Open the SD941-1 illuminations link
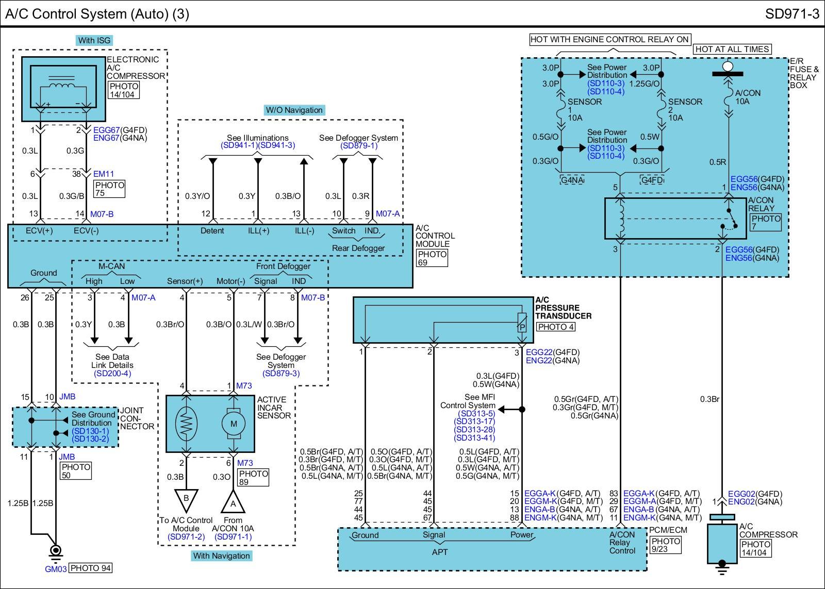This screenshot has height=589, width=825. (239, 146)
